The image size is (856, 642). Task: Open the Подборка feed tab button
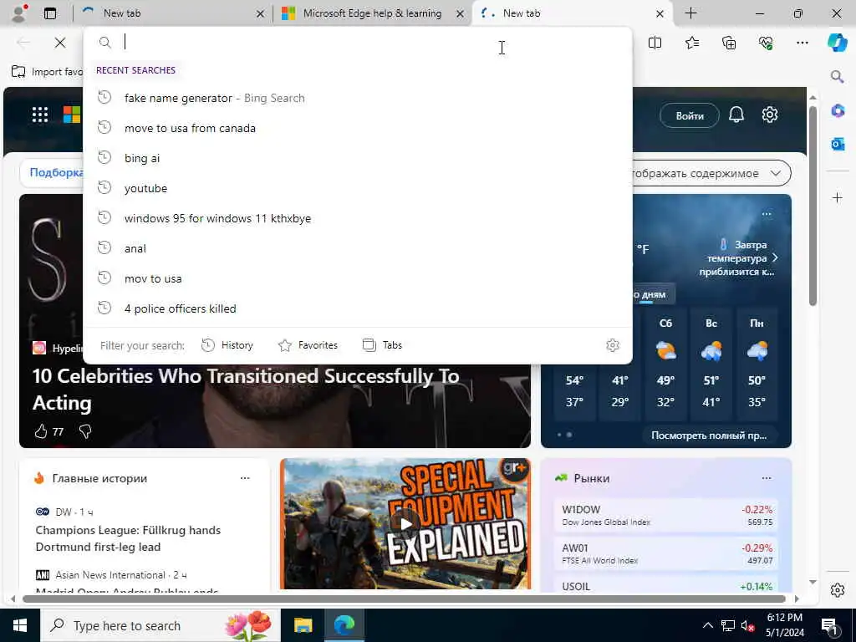tap(56, 172)
